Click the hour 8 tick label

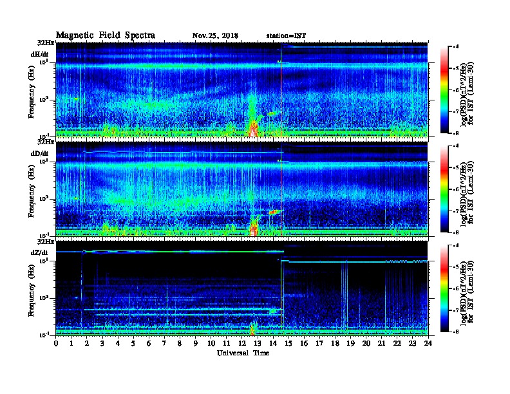180,344
